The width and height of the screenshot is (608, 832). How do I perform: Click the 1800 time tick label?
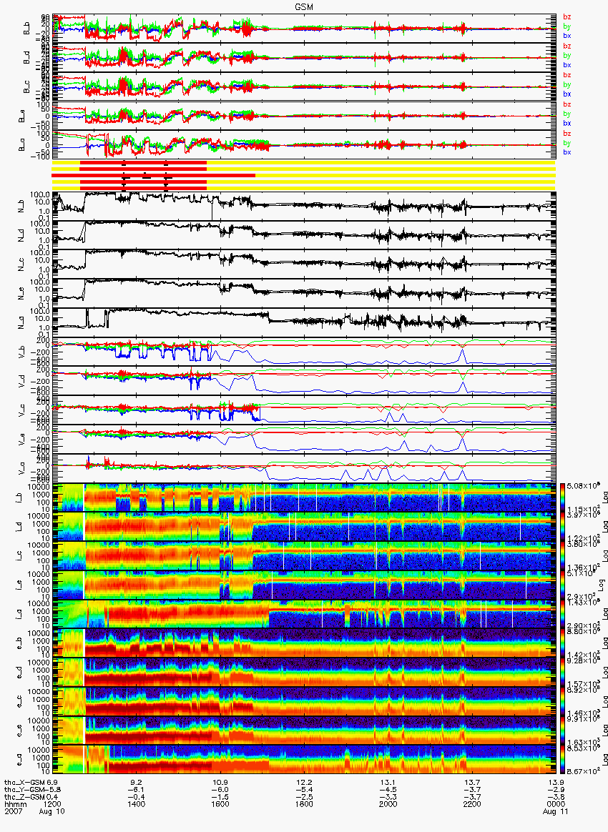click(304, 804)
